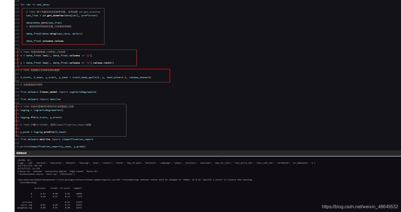The width and height of the screenshot is (401, 212).
Task: Click f1-score 0.73 in macro avg row
Action: tap(67, 205)
